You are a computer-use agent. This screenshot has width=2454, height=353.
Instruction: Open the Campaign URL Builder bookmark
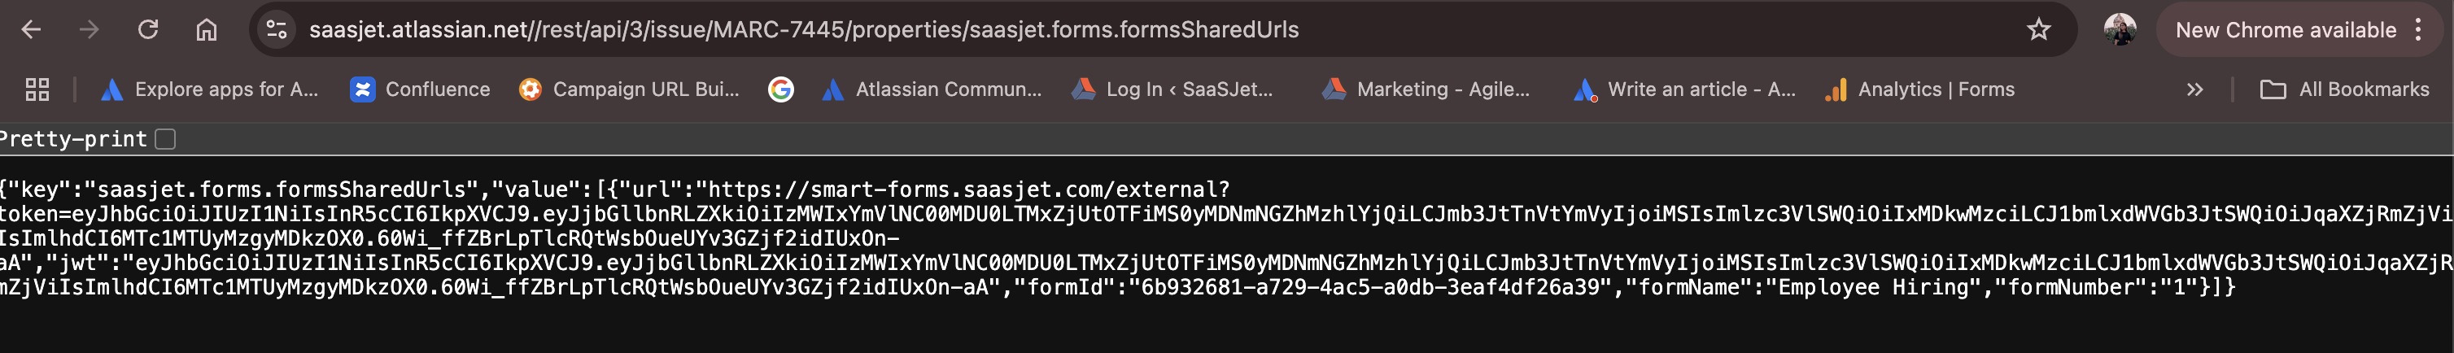click(629, 89)
